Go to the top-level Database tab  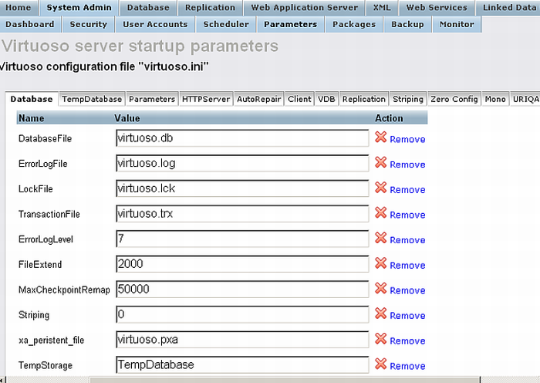point(148,8)
